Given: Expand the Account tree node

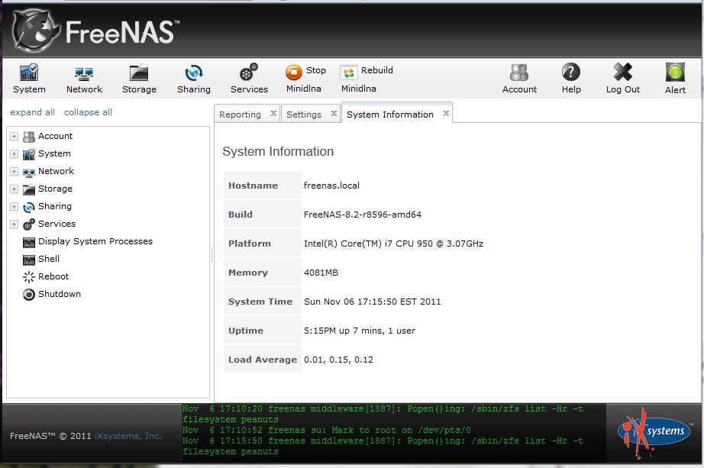Looking at the screenshot, I should 14,136.
